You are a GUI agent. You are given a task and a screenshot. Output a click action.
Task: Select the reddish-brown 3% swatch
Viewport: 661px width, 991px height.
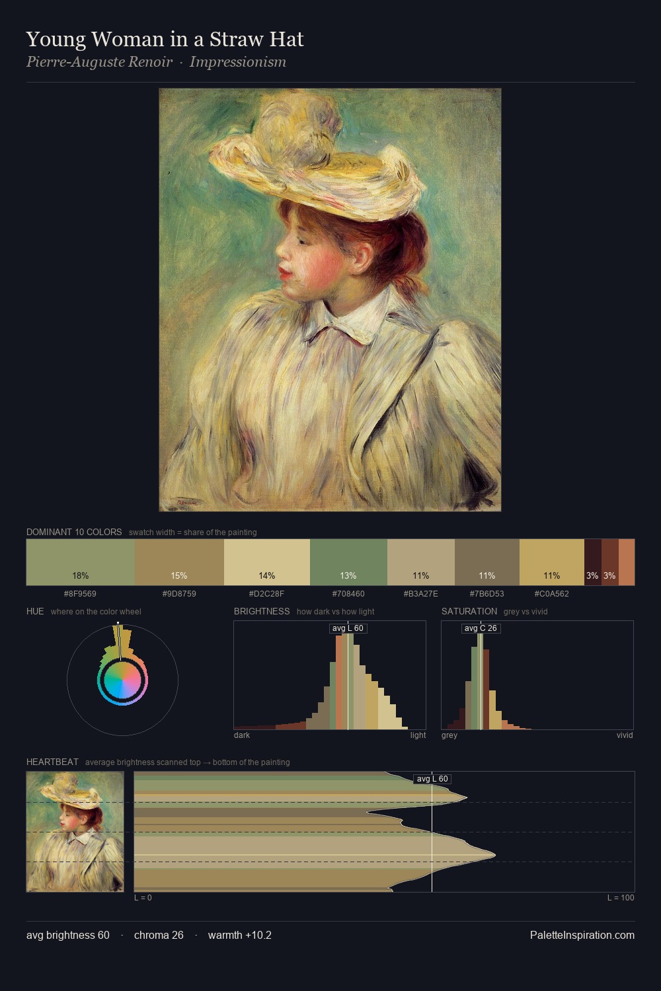(610, 562)
